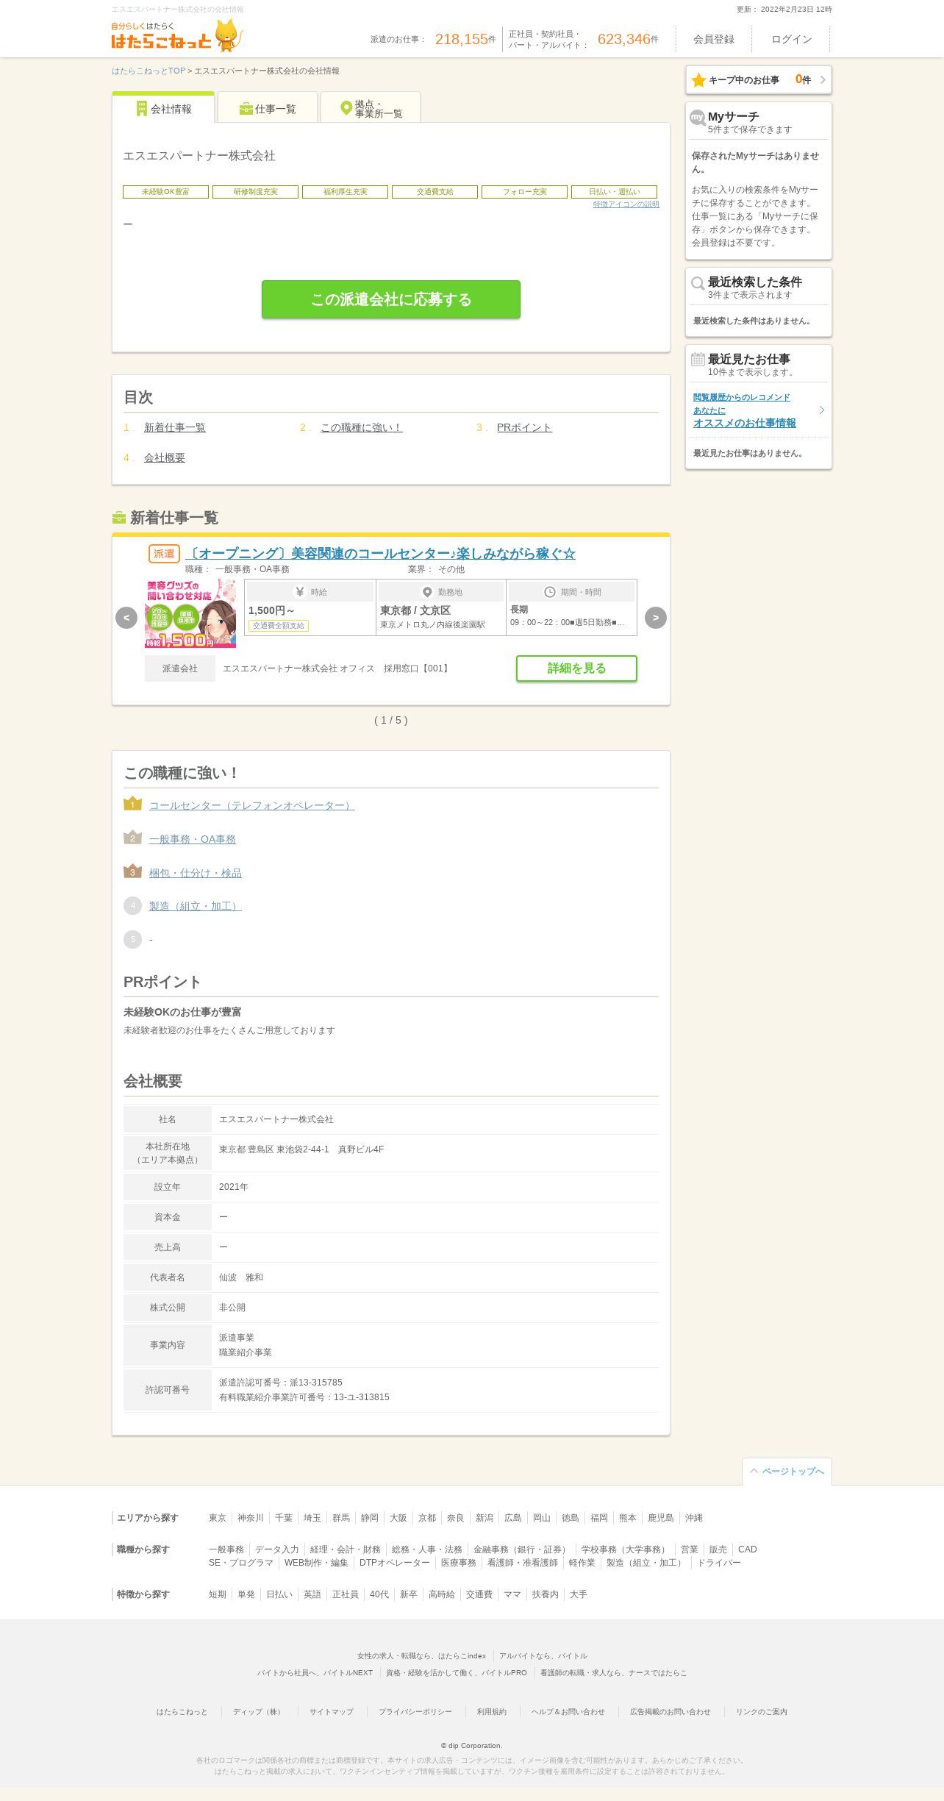Image resolution: width=944 pixels, height=1801 pixels.
Task: Open 利用規約 footer link
Action: point(492,1712)
